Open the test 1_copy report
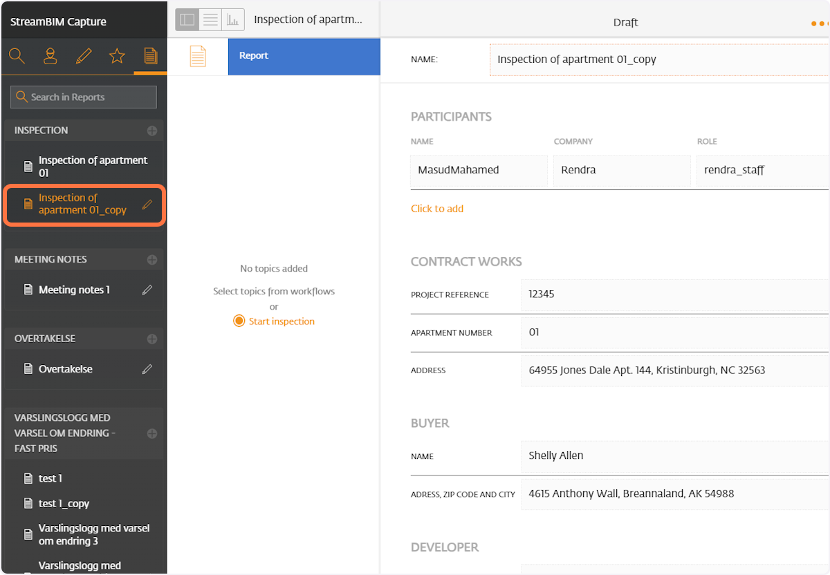 [x=64, y=504]
